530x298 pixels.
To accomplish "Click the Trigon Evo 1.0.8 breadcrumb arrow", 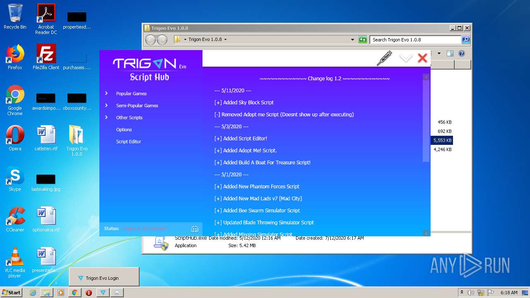I will [x=225, y=40].
